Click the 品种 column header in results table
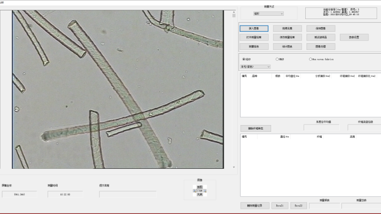This screenshot has height=214, width=381. tap(255, 76)
